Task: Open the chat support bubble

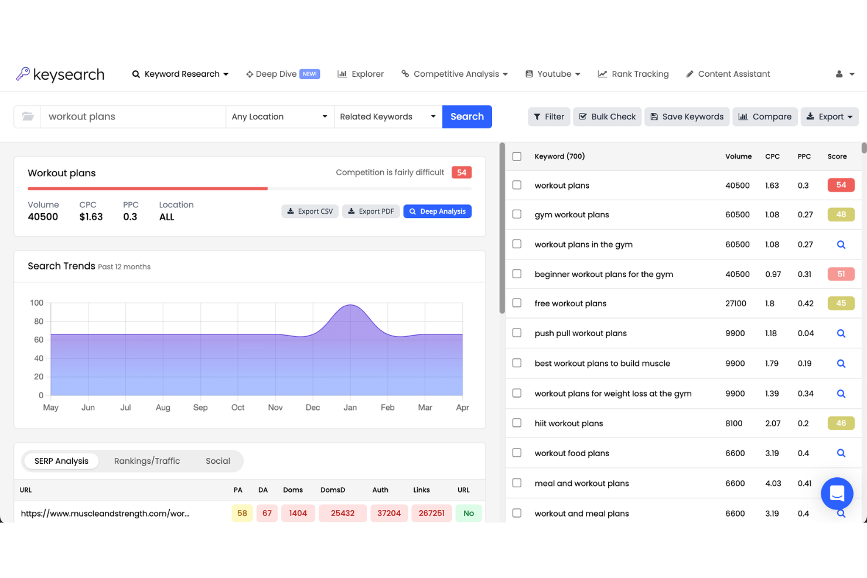Action: (837, 494)
